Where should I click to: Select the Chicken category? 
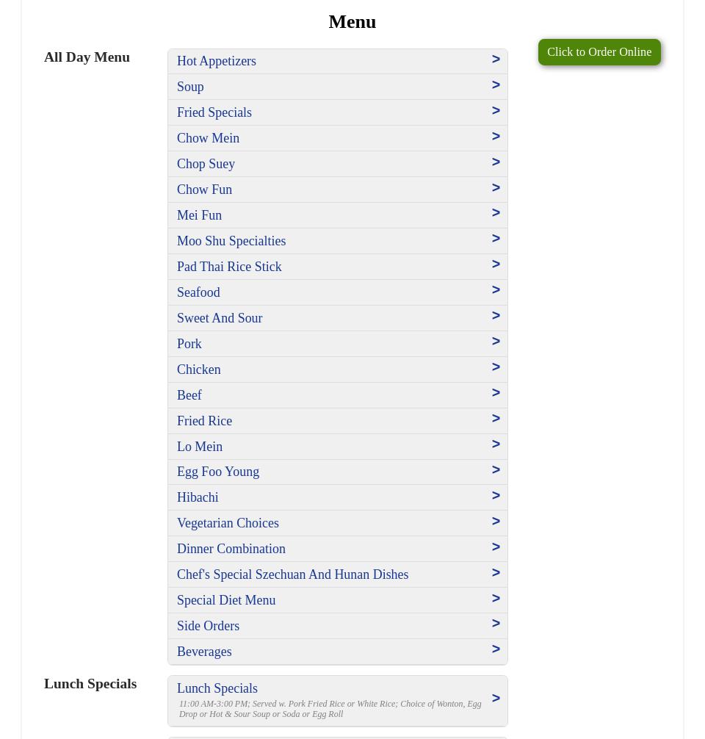click(x=198, y=369)
